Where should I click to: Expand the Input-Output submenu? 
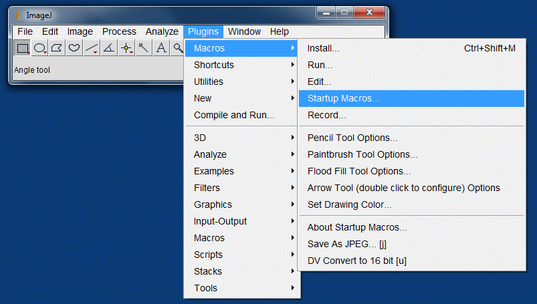click(241, 221)
